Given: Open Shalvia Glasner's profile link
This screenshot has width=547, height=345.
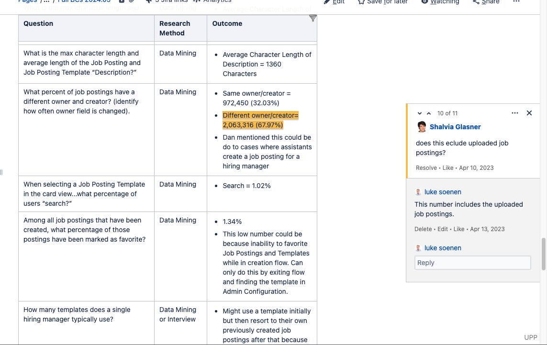Looking at the screenshot, I should tap(455, 127).
